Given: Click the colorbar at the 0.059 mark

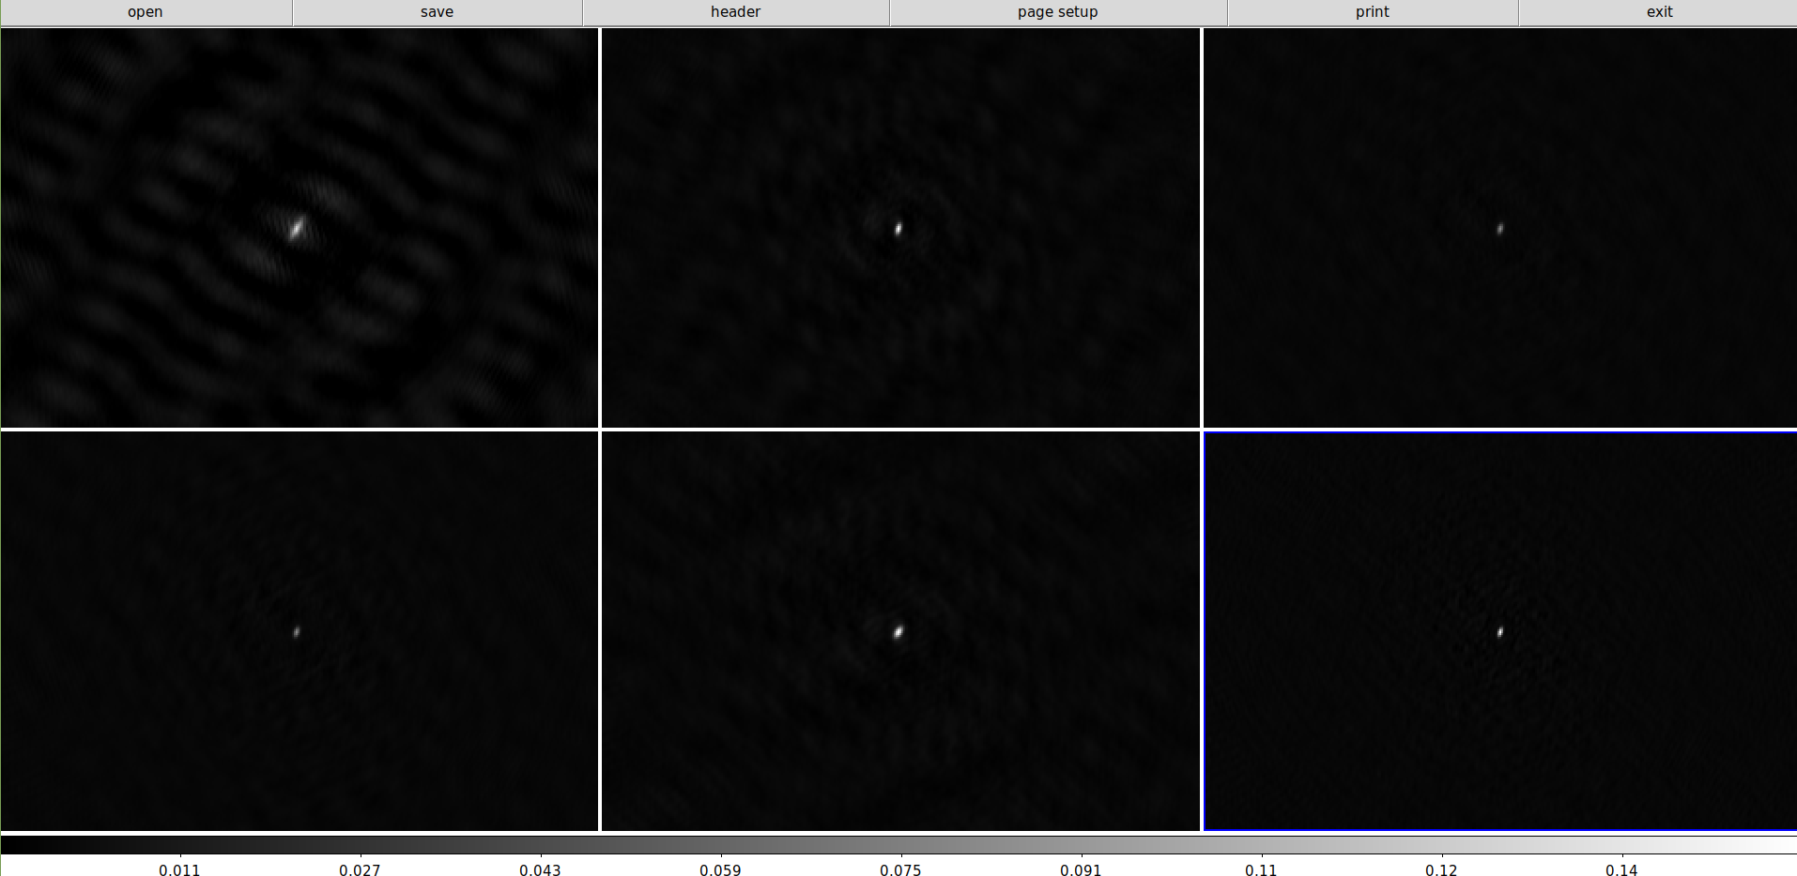Looking at the screenshot, I should click(x=720, y=845).
